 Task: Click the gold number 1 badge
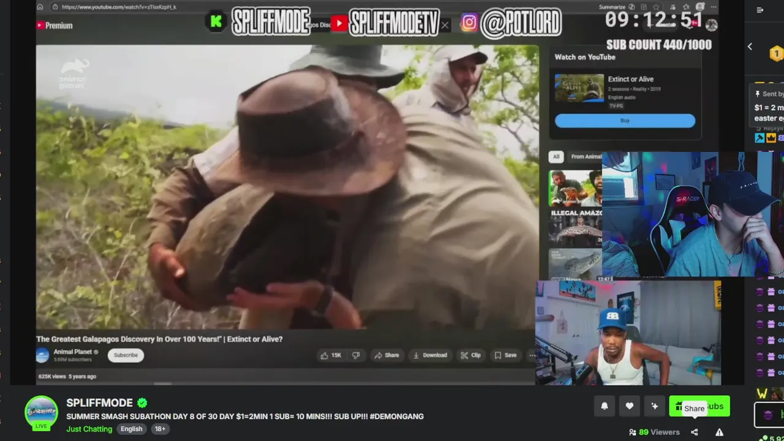click(x=776, y=54)
